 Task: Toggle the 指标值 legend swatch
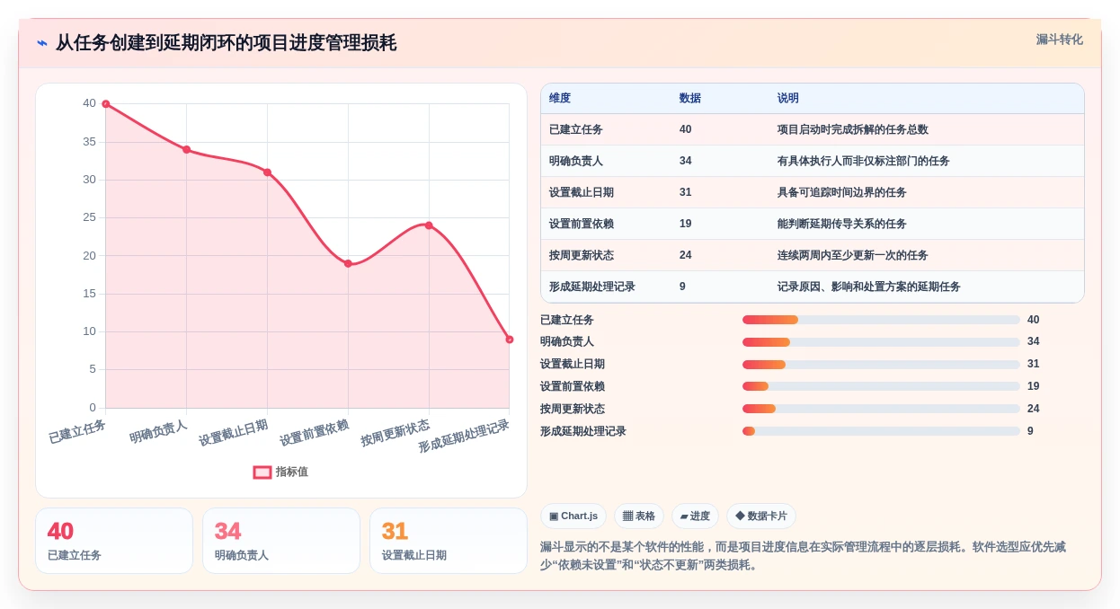262,472
